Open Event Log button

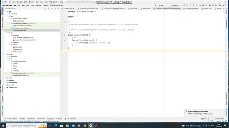click(x=205, y=119)
